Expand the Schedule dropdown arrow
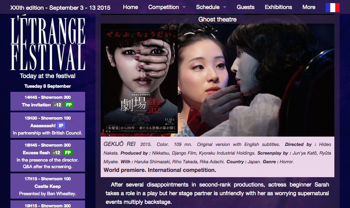The image size is (350, 208). 225,7
